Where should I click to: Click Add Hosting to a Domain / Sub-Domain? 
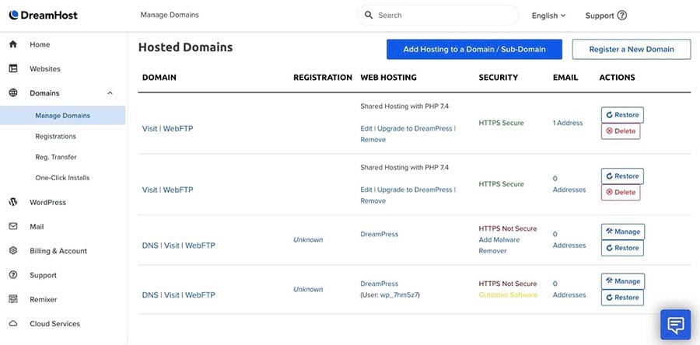[474, 49]
